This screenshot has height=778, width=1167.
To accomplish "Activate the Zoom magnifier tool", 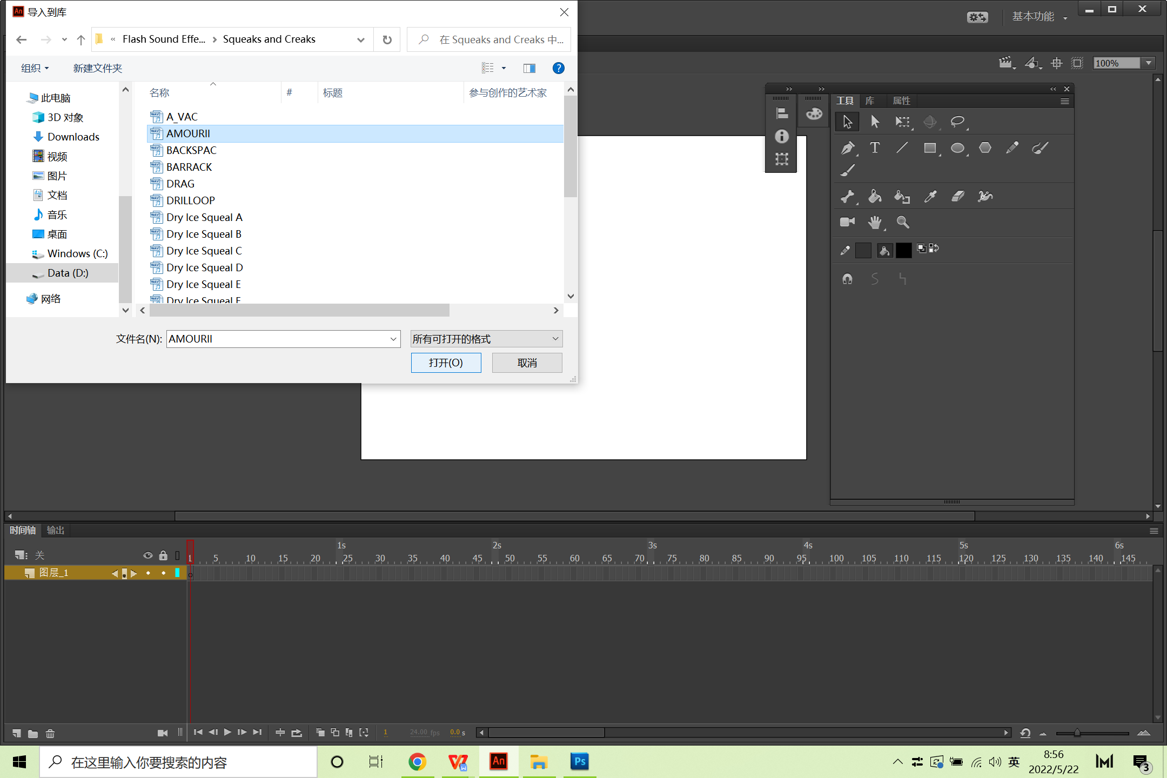I will pyautogui.click(x=903, y=222).
